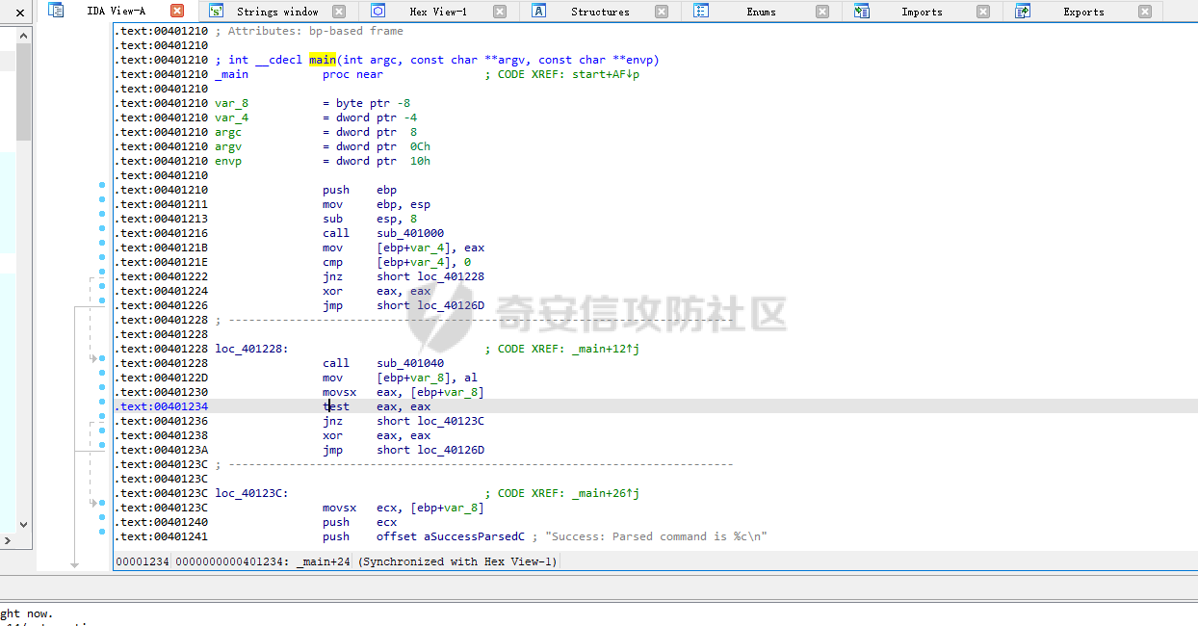The image size is (1198, 626).
Task: Close the IDA View-A tab
Action: click(177, 12)
